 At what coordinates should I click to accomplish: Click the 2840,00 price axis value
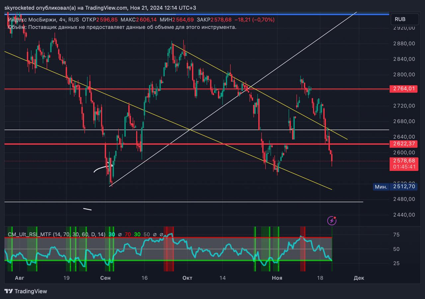pos(404,59)
